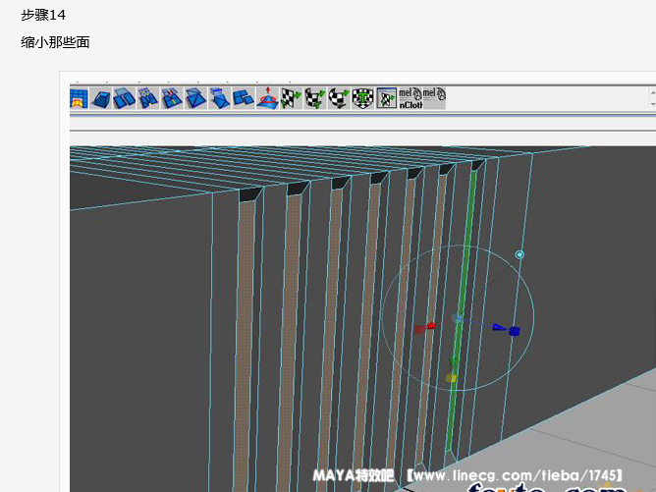Grab the red X-axis scale handle
The width and height of the screenshot is (656, 492).
coord(422,328)
